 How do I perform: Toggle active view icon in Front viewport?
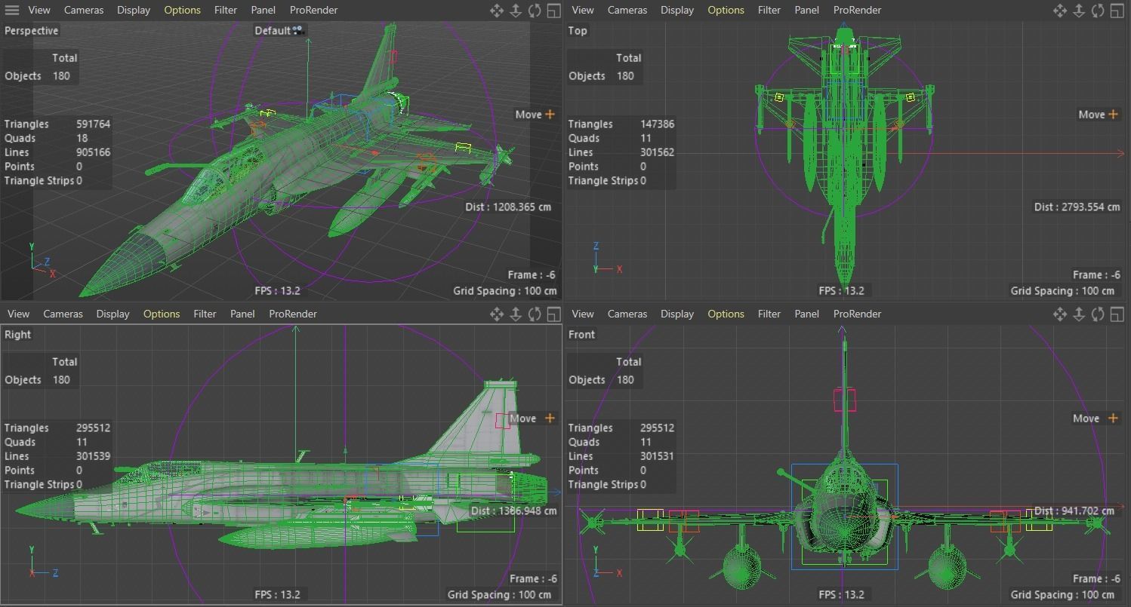[x=1117, y=314]
